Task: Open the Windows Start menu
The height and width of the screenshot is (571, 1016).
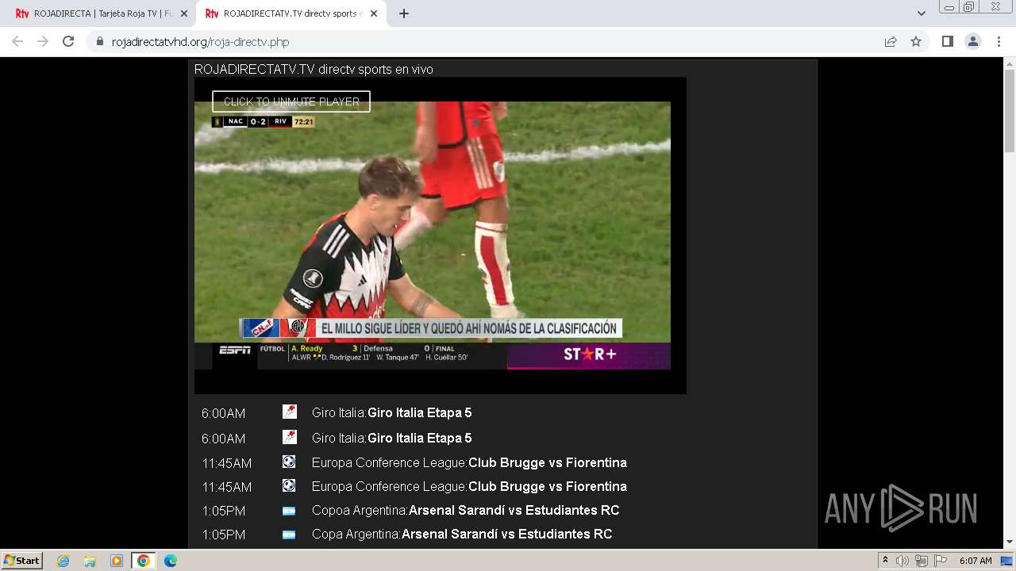Action: 21,560
